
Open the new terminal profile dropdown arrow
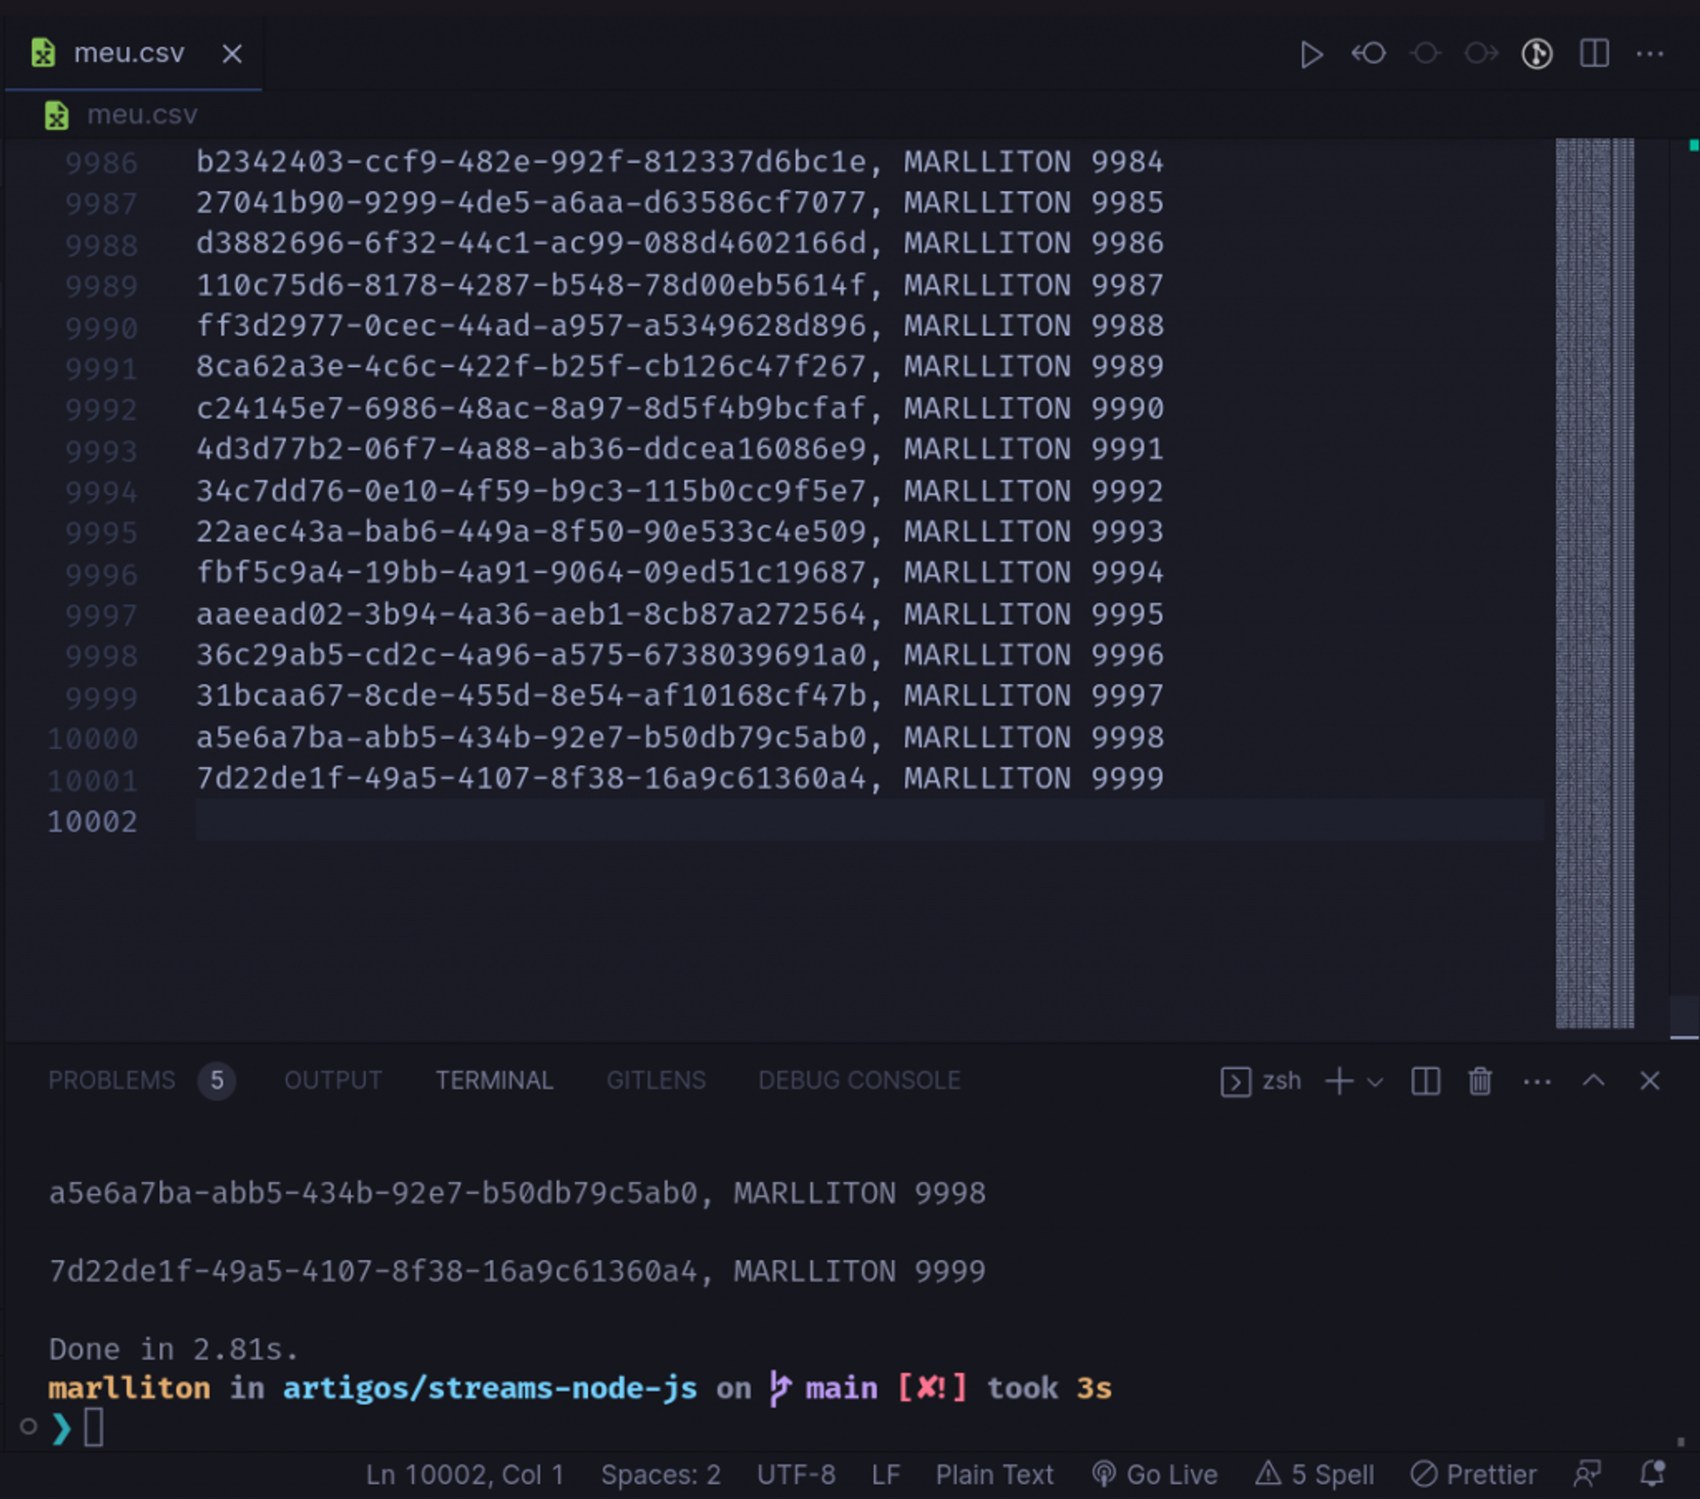click(1375, 1082)
